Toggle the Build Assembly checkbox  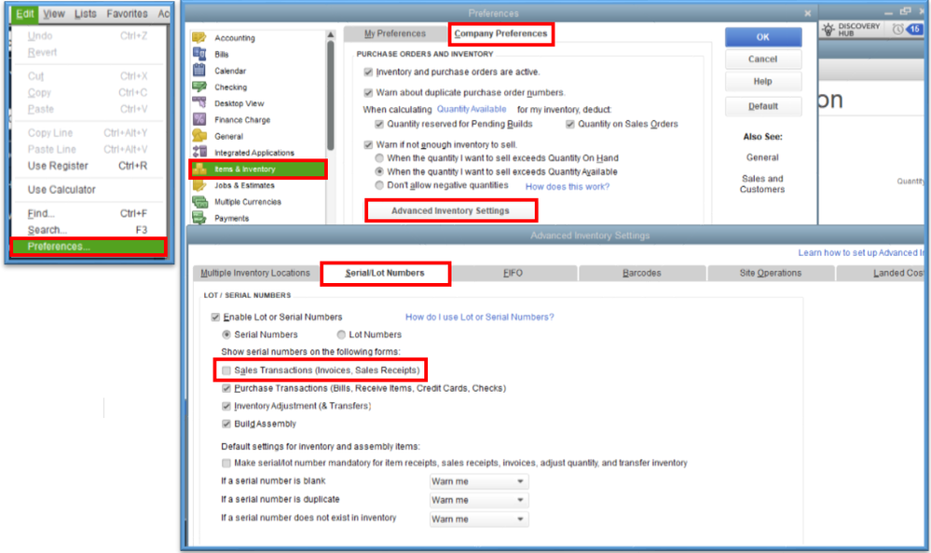(x=226, y=424)
